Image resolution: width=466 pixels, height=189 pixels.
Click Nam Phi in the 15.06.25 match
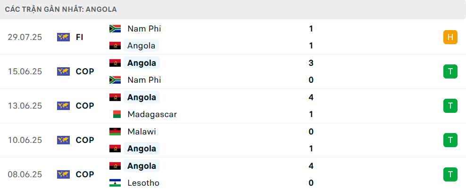(144, 80)
